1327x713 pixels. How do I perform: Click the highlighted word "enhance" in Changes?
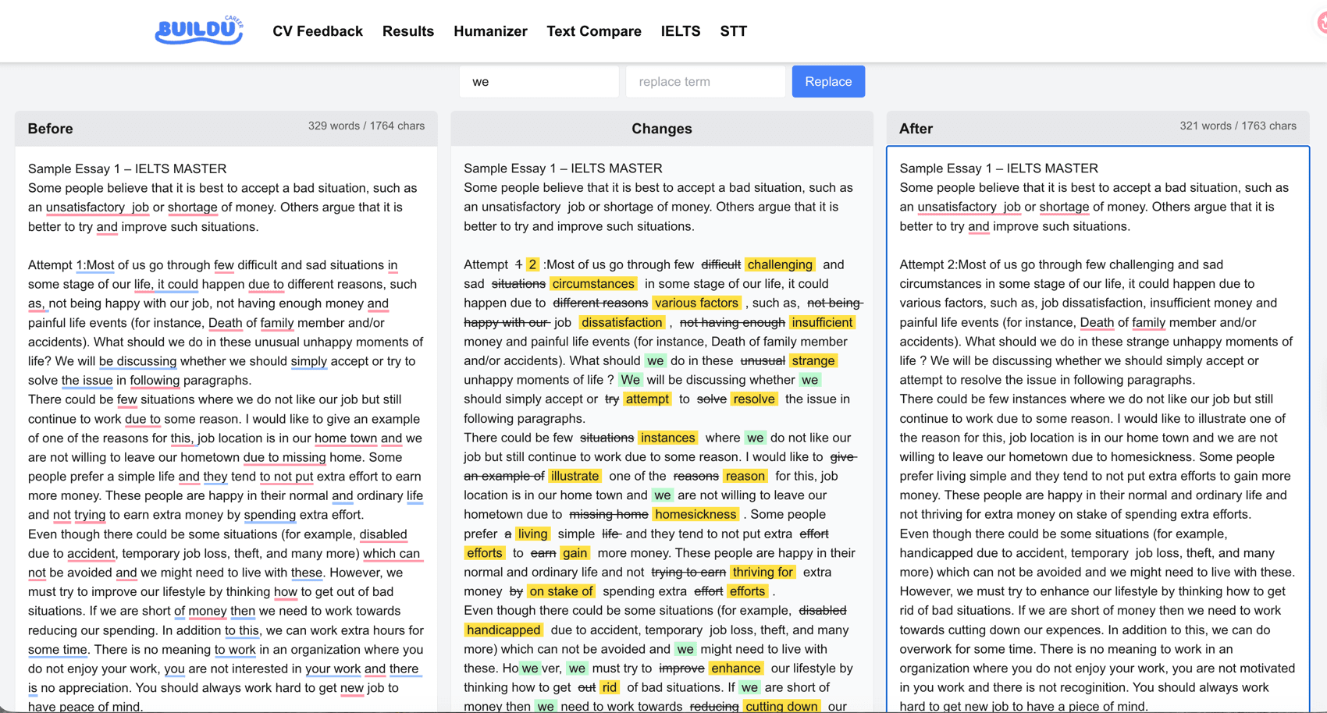pos(735,668)
